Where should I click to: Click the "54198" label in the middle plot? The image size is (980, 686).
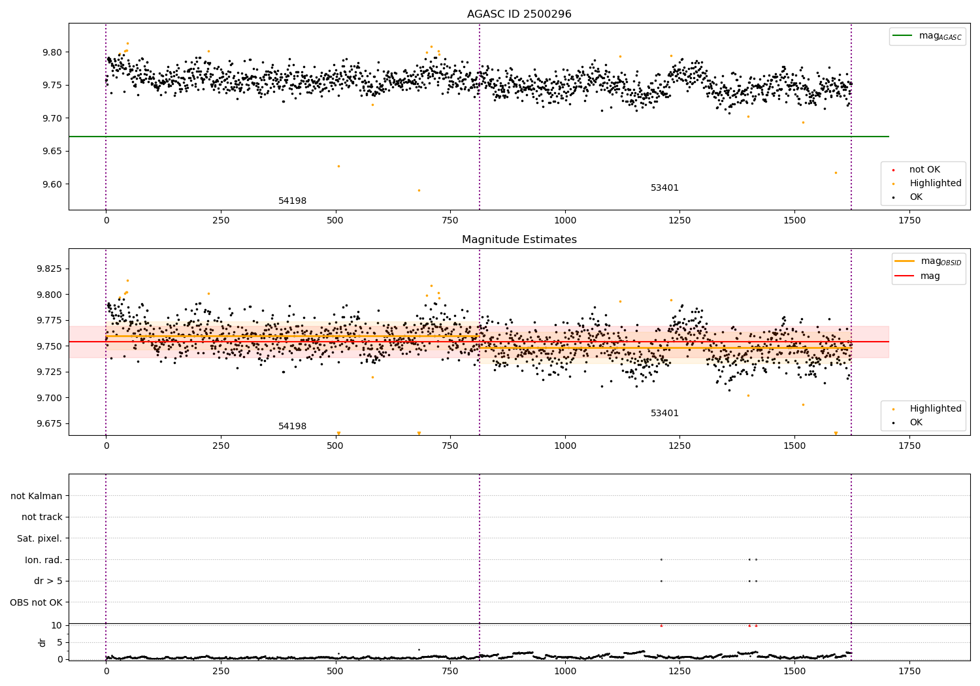[292, 427]
